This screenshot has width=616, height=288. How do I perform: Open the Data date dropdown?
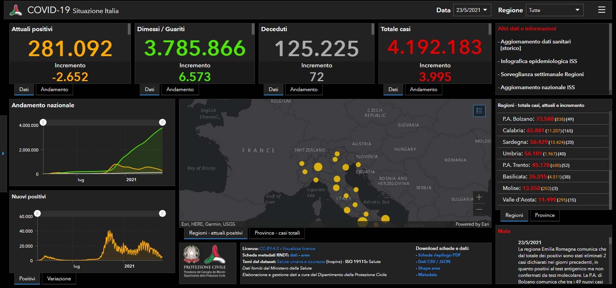pyautogui.click(x=472, y=10)
